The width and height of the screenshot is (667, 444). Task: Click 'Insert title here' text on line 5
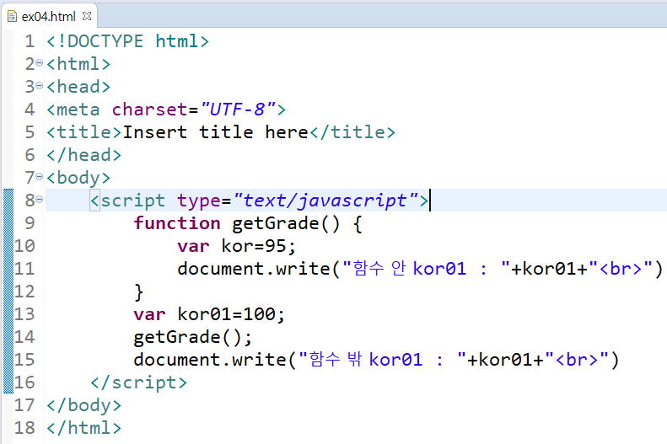pyautogui.click(x=215, y=132)
